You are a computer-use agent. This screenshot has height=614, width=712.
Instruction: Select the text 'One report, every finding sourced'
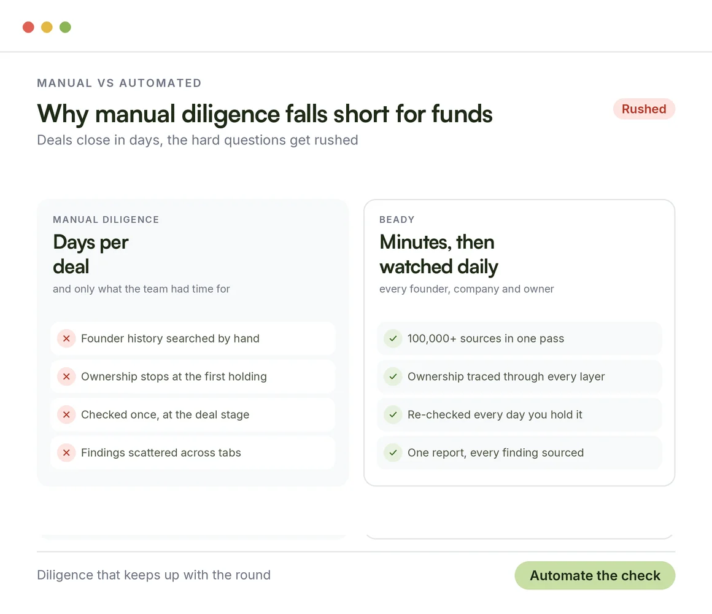[495, 453]
